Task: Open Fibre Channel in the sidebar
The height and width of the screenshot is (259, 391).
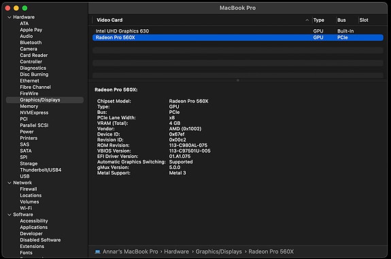Action: tap(35, 87)
